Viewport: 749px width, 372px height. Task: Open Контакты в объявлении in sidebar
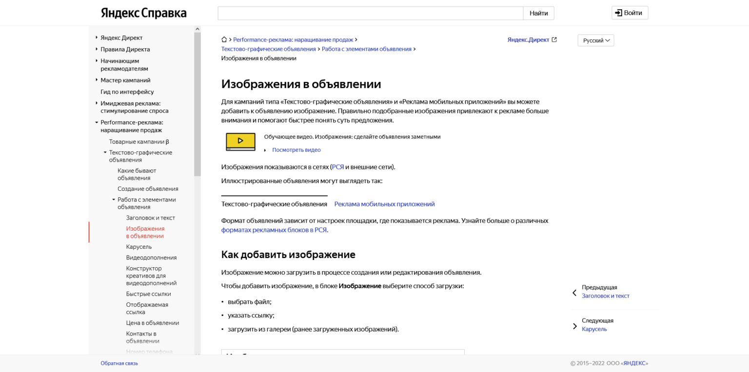pyautogui.click(x=142, y=337)
